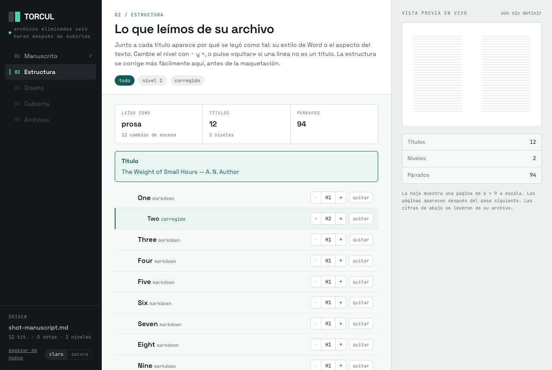
Task: Click the TORCUL logo icon
Action: tap(14, 17)
